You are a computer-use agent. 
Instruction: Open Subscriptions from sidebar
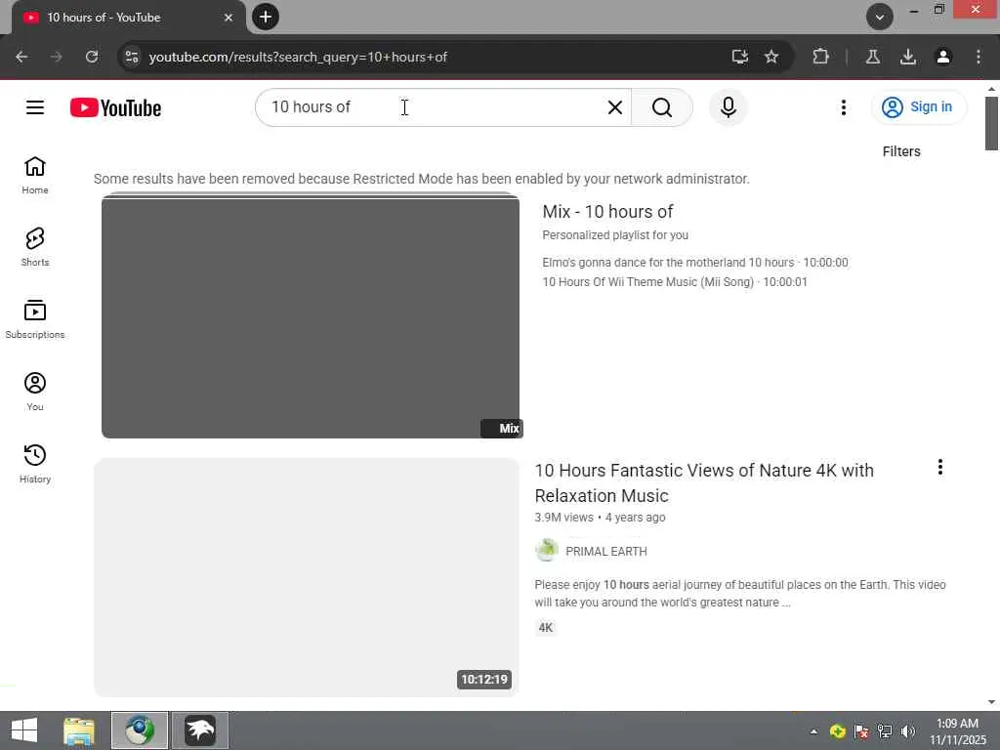coord(35,319)
